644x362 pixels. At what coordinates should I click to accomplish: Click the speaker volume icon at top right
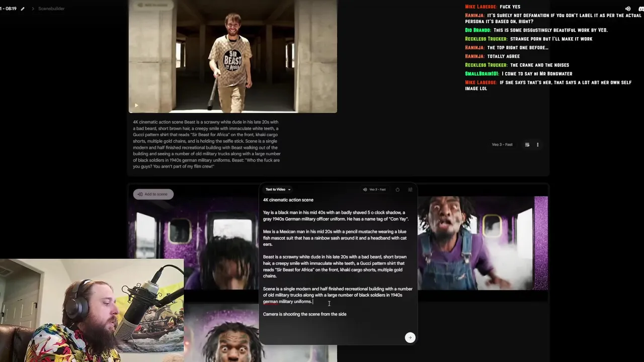[x=628, y=9]
